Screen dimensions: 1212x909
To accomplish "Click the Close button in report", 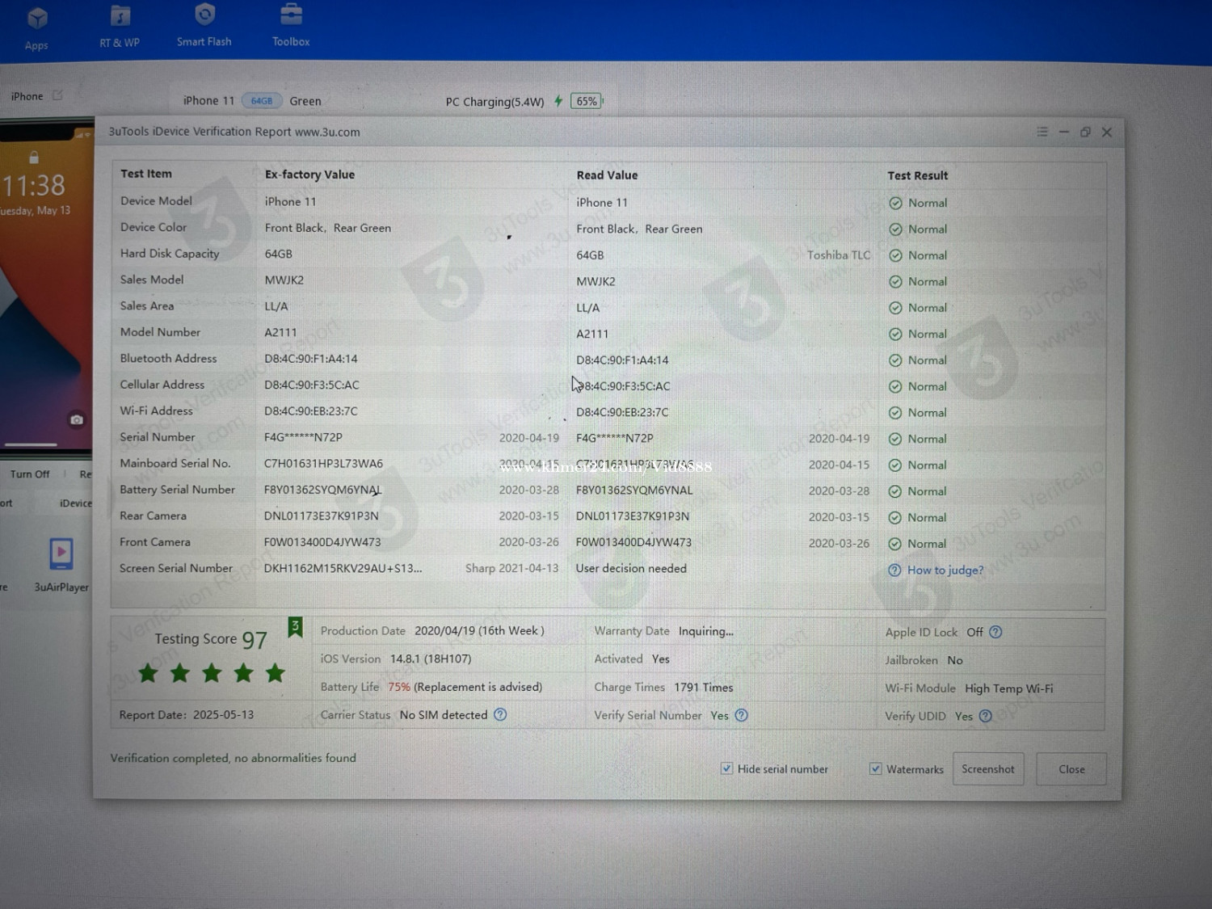I will (1071, 769).
